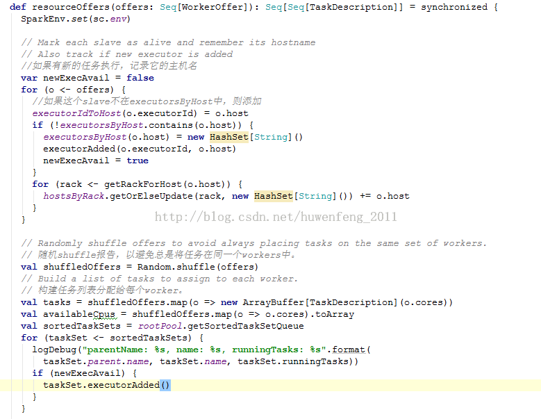Click 'contains' in the if condition
This screenshot has height=419, width=541.
[x=171, y=125]
